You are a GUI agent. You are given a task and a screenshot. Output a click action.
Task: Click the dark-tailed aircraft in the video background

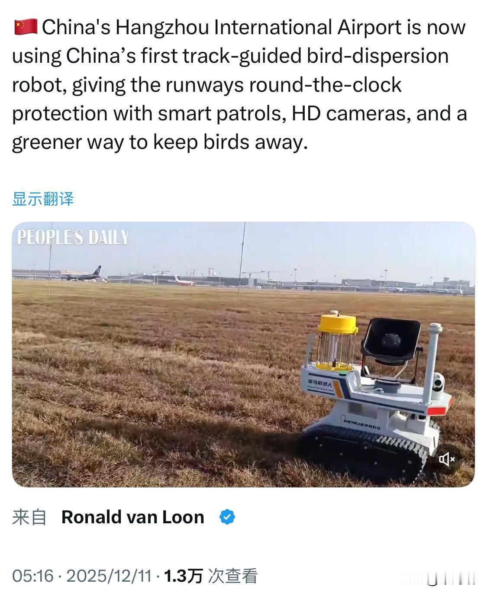coord(83,274)
